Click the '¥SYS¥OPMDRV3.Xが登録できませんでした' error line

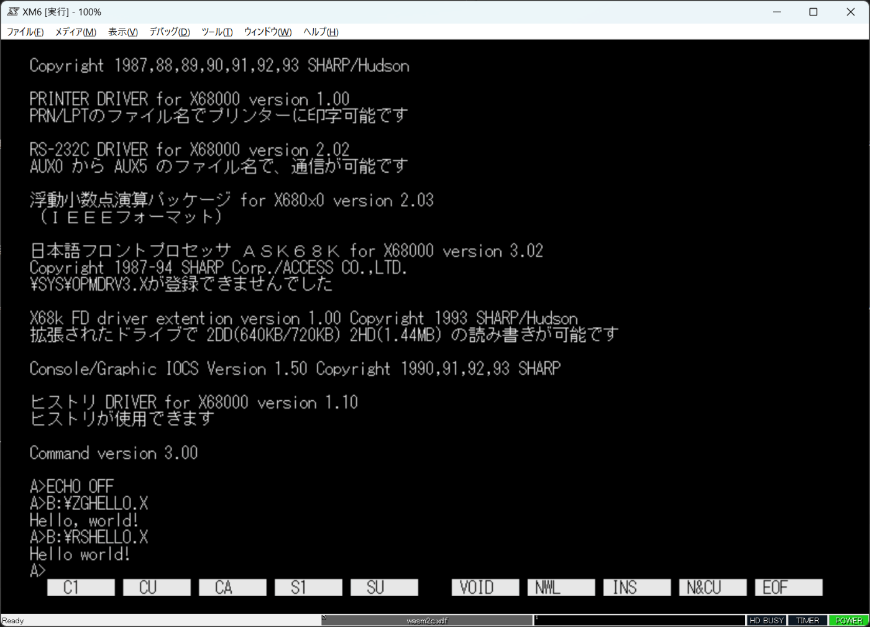coord(181,284)
